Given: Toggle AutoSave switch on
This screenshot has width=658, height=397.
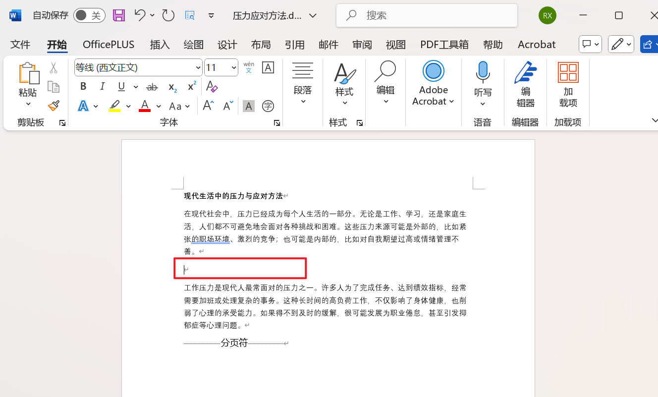Looking at the screenshot, I should point(89,15).
